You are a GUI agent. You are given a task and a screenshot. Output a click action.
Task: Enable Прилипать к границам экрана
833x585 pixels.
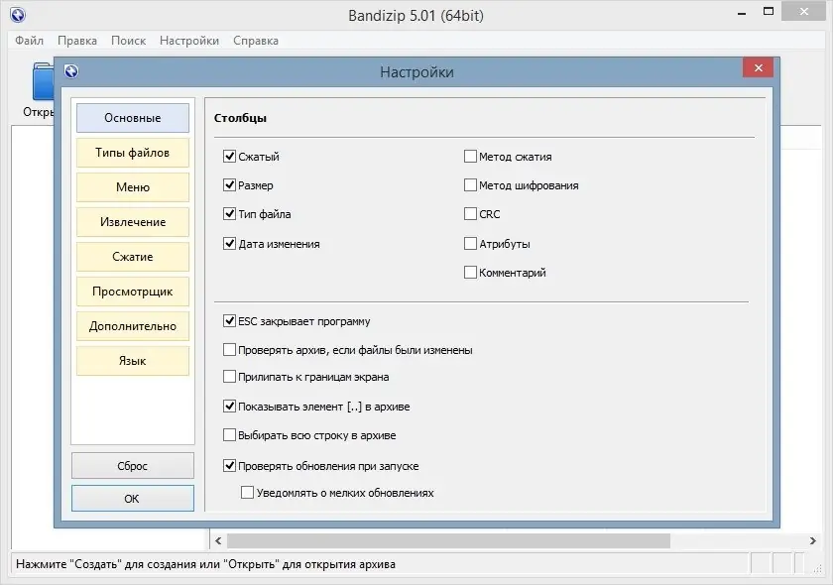(227, 378)
